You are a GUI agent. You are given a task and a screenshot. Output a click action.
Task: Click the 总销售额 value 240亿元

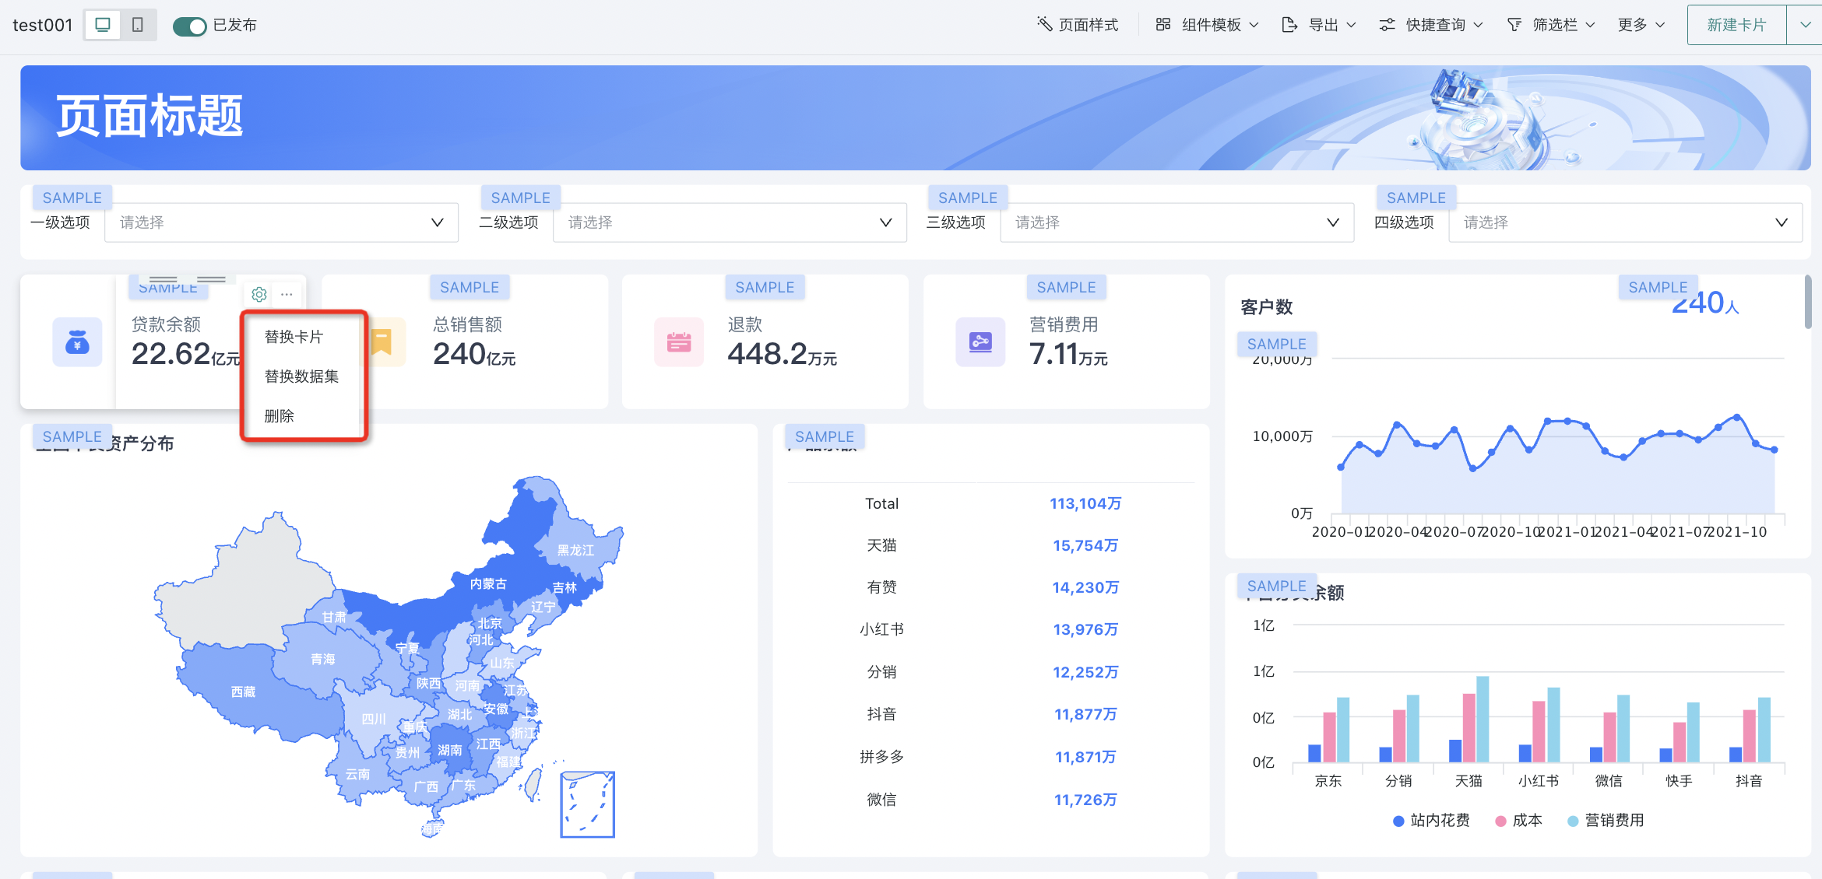click(x=474, y=355)
